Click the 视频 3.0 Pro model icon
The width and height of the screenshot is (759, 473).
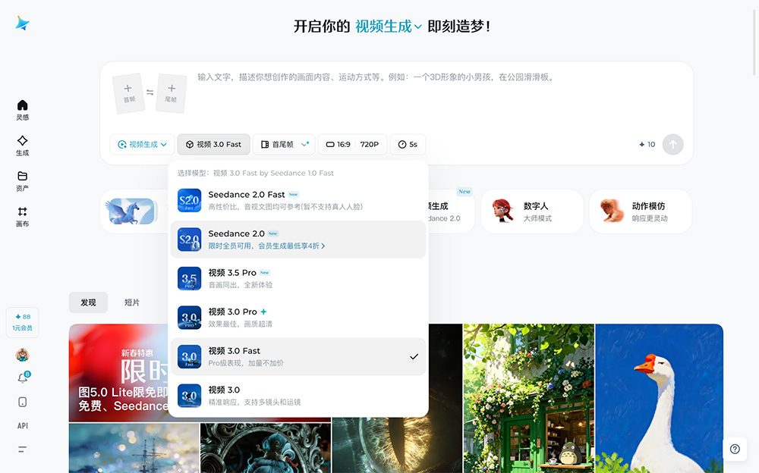coord(189,318)
